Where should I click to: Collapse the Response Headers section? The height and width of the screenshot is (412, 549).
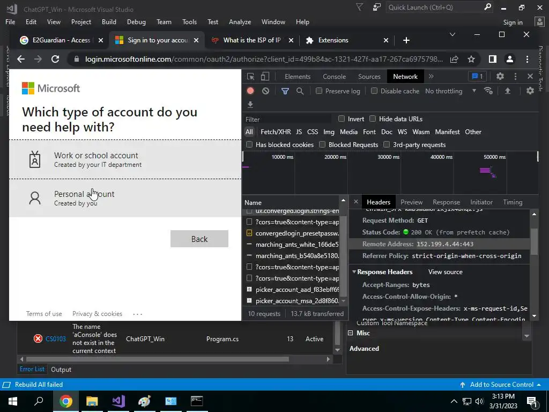(x=354, y=272)
